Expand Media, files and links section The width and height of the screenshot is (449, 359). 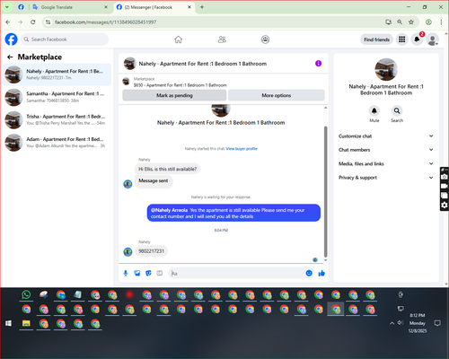[386, 163]
